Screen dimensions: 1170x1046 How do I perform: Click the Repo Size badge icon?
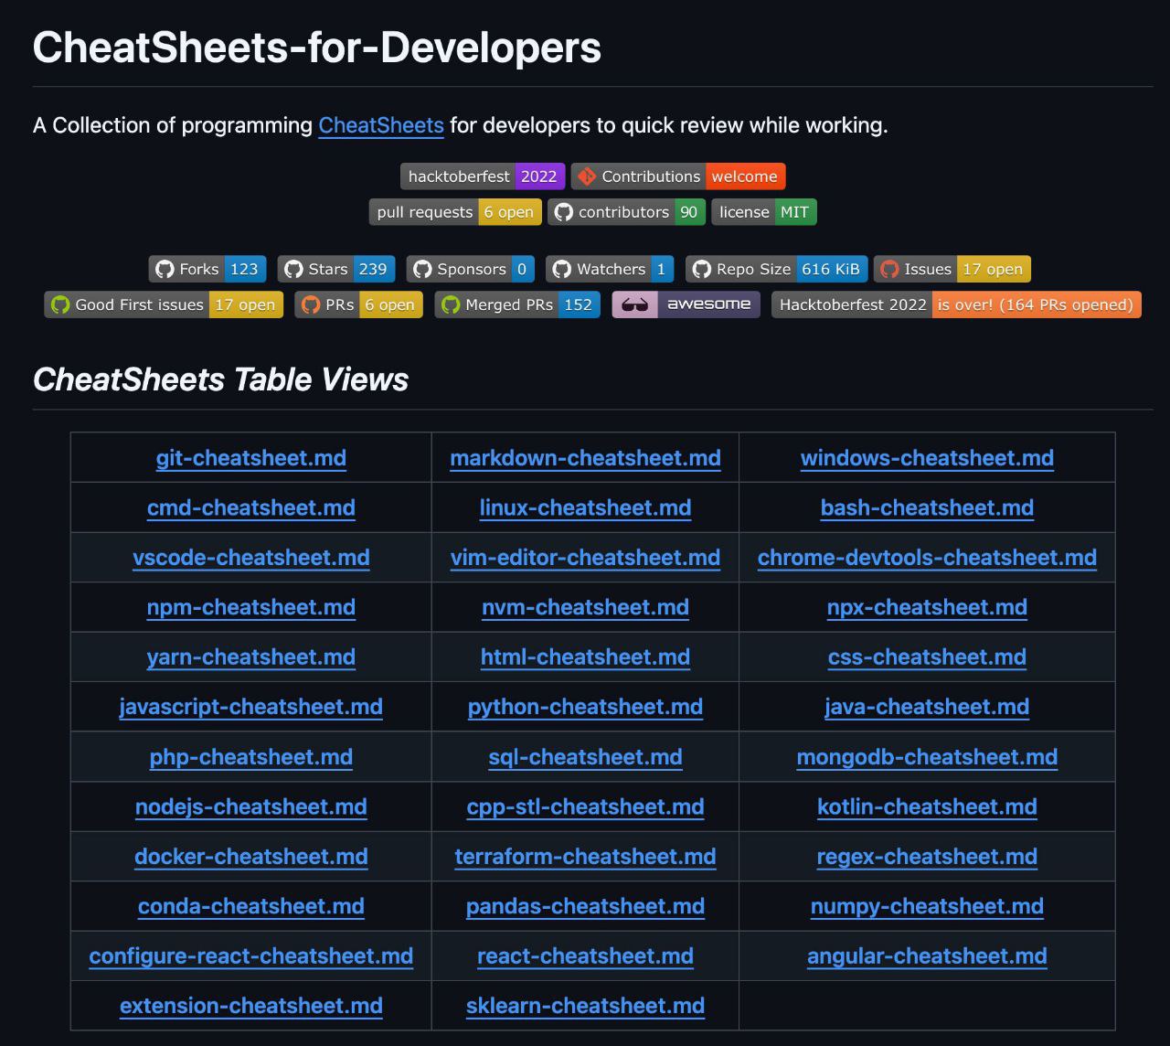pyautogui.click(x=701, y=269)
